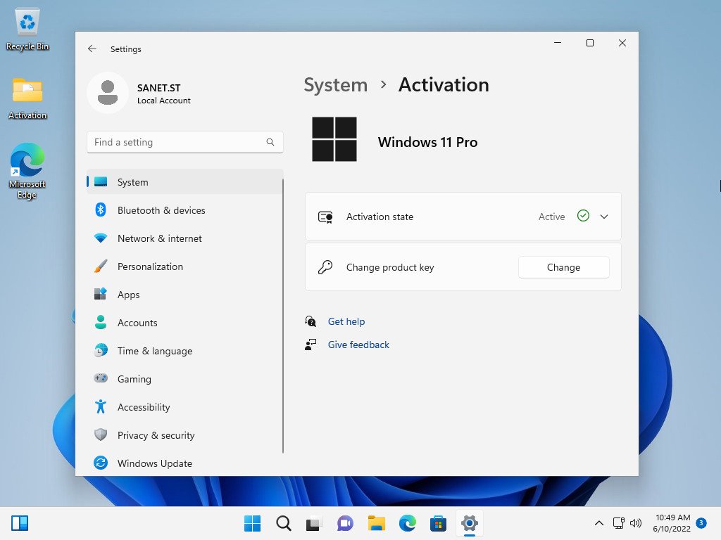
Task: Click the Get help headset icon
Action: pyautogui.click(x=311, y=321)
